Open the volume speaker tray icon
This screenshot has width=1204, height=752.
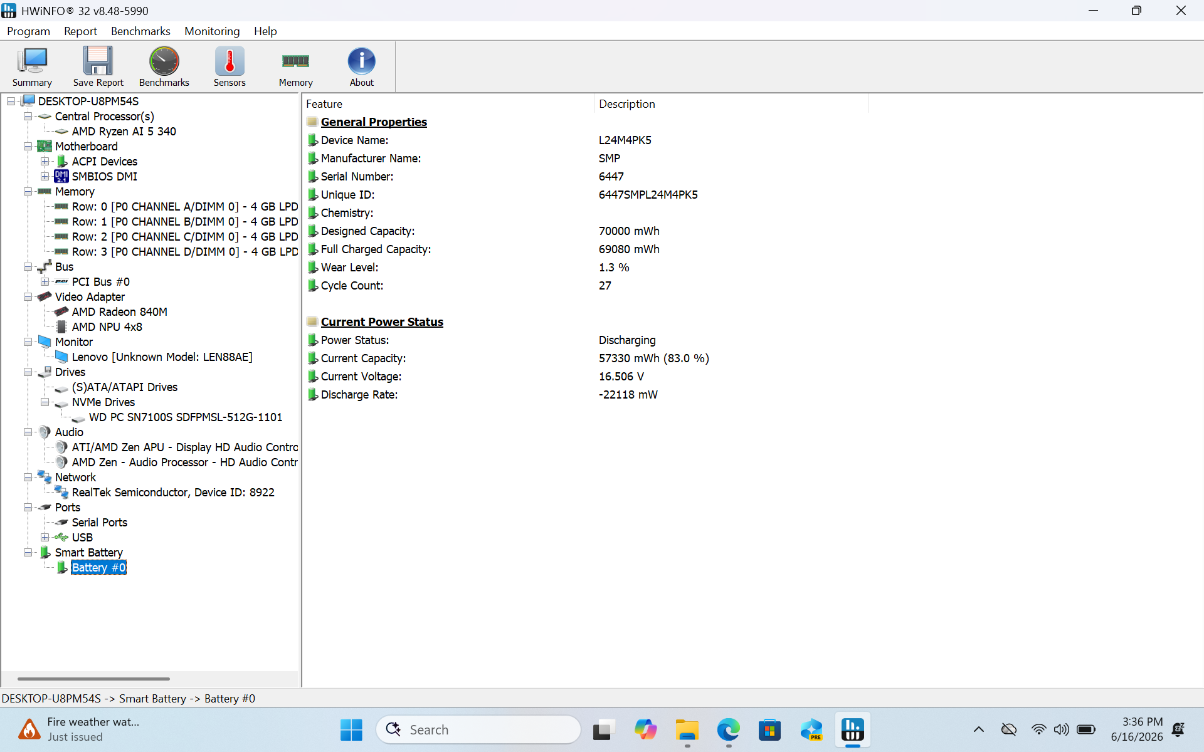coord(1061,729)
